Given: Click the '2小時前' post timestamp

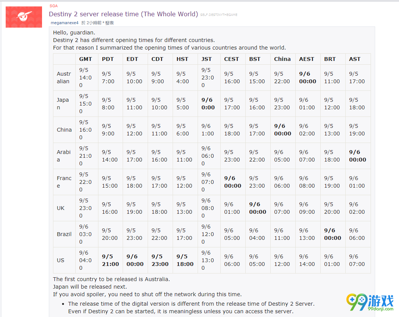Looking at the screenshot, I should tap(94, 23).
